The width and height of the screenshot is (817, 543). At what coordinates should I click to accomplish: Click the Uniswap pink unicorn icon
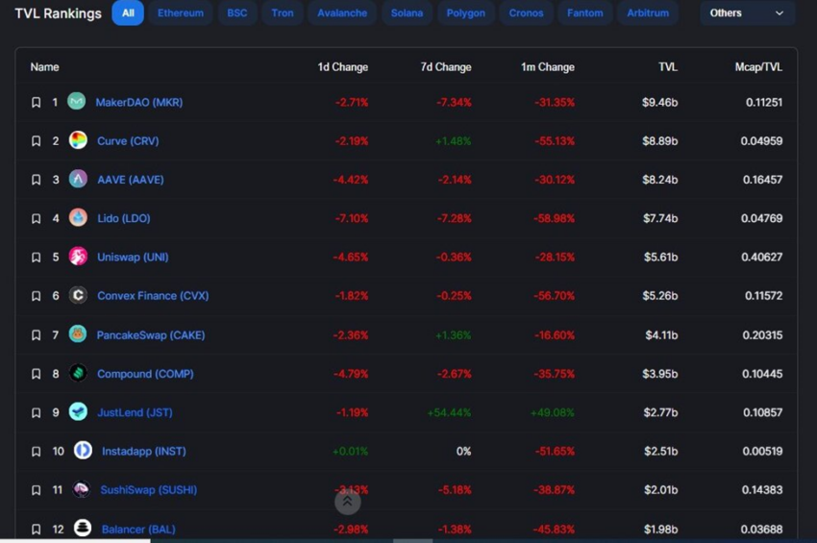click(78, 257)
